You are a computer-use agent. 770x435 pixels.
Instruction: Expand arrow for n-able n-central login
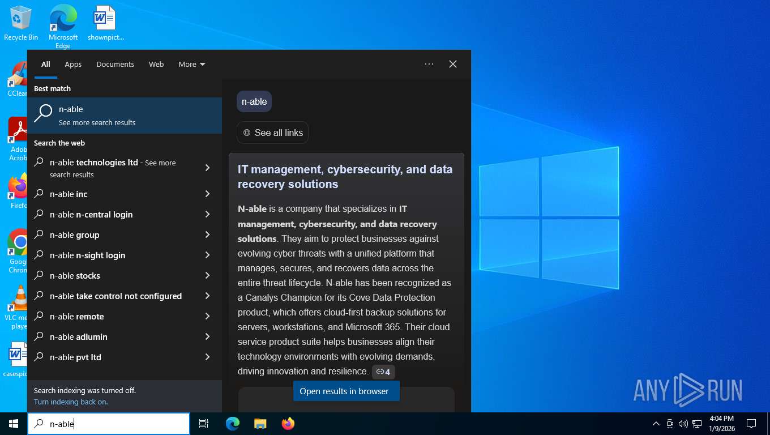[207, 214]
